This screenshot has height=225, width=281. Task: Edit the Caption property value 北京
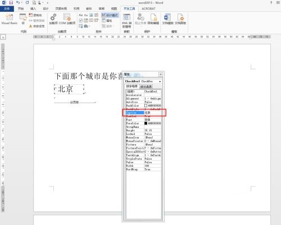click(153, 113)
